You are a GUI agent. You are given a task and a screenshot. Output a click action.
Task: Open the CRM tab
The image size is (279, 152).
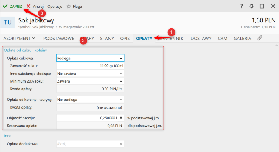[223, 39]
